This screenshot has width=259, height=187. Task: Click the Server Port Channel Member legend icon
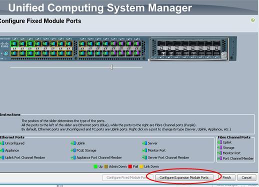tap(144, 157)
